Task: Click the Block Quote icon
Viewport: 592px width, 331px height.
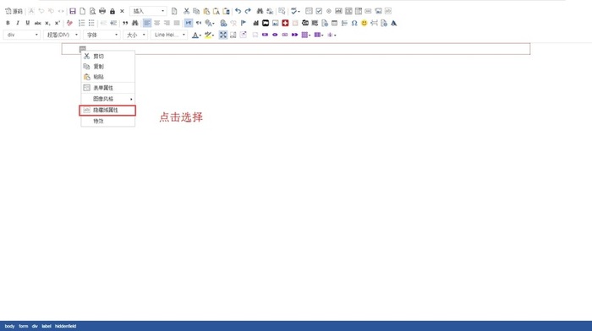Action: 125,23
